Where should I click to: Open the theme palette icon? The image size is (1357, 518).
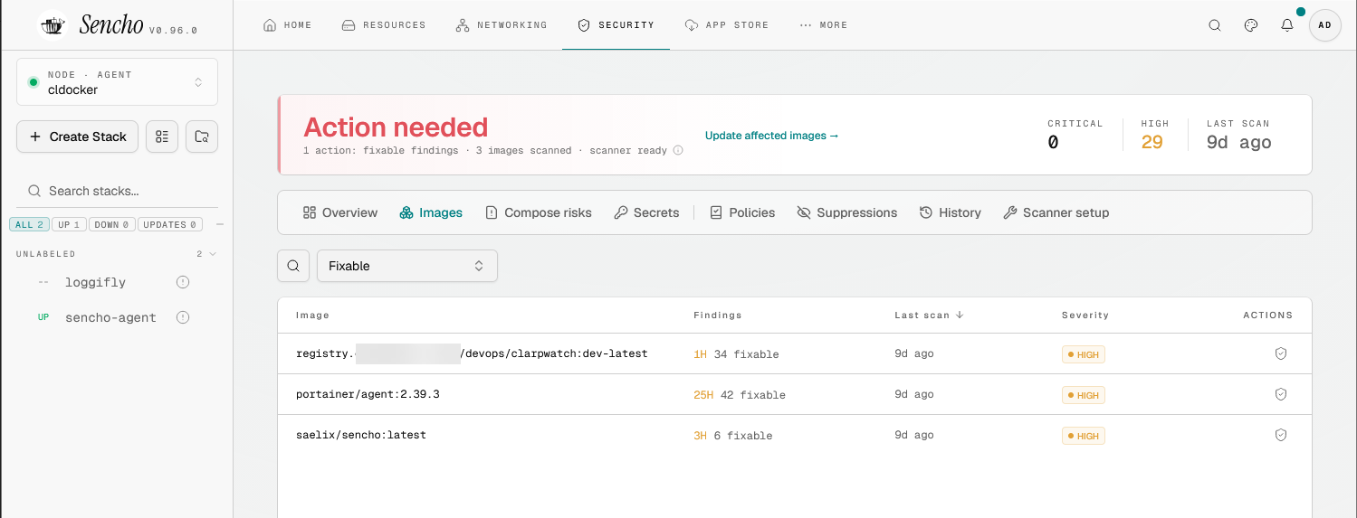click(1251, 25)
